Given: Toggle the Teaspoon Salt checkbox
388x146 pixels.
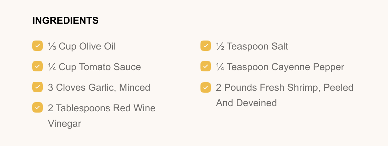Looking at the screenshot, I should [206, 46].
